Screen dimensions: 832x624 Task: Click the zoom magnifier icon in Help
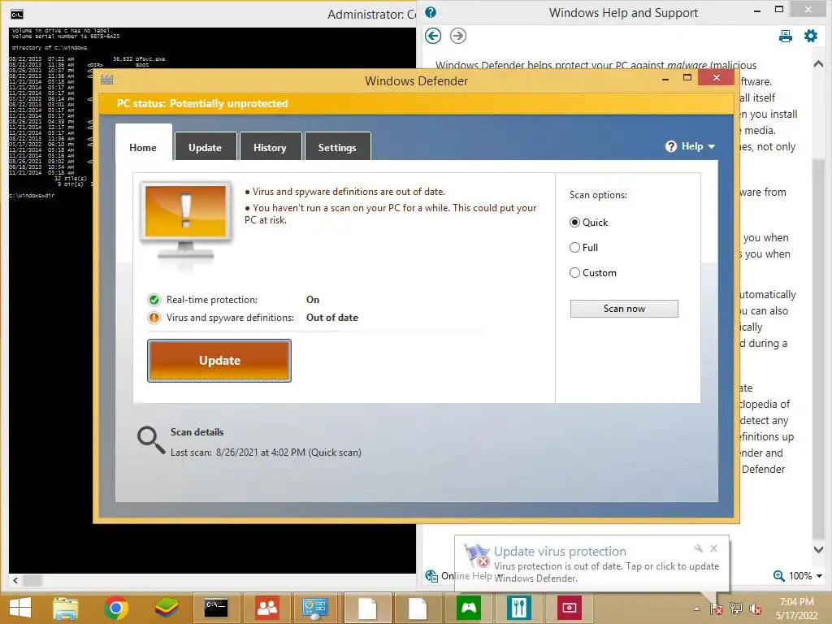coord(778,576)
